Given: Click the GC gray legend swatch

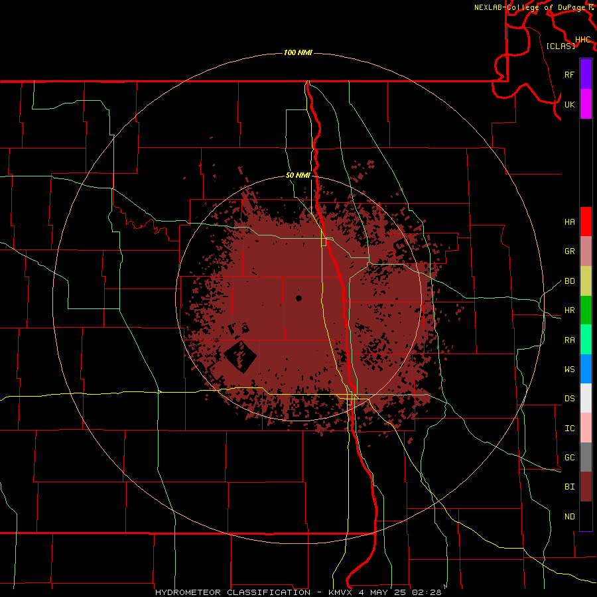Looking at the screenshot, I should 586,457.
